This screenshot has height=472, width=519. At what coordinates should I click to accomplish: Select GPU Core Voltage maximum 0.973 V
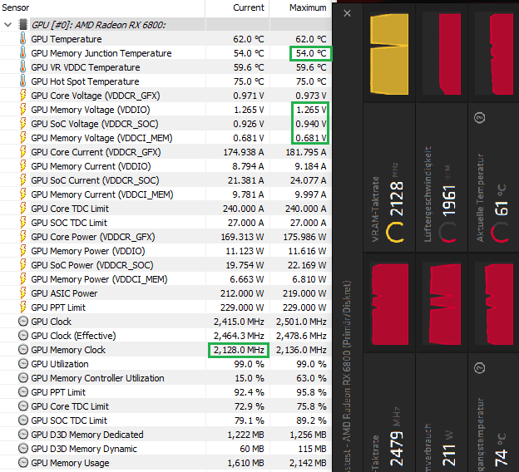[311, 96]
